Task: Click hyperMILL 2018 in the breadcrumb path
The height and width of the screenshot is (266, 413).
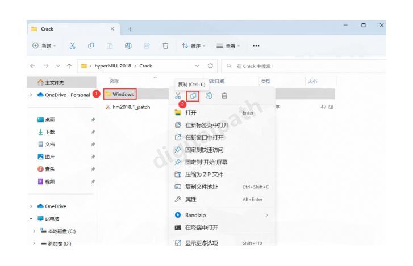Action: click(112, 66)
